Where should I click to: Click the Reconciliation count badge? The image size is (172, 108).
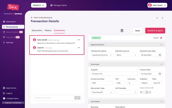coord(21,32)
